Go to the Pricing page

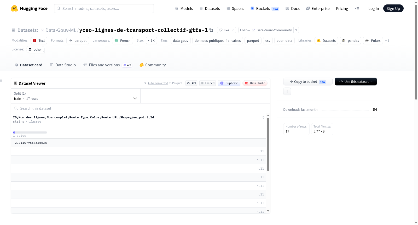(x=342, y=8)
